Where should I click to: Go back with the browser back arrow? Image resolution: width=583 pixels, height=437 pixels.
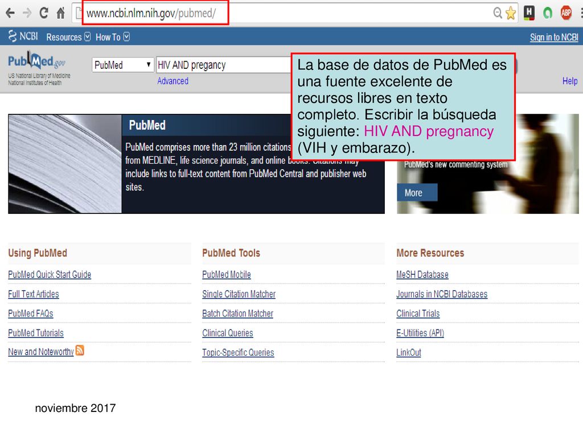coord(10,13)
